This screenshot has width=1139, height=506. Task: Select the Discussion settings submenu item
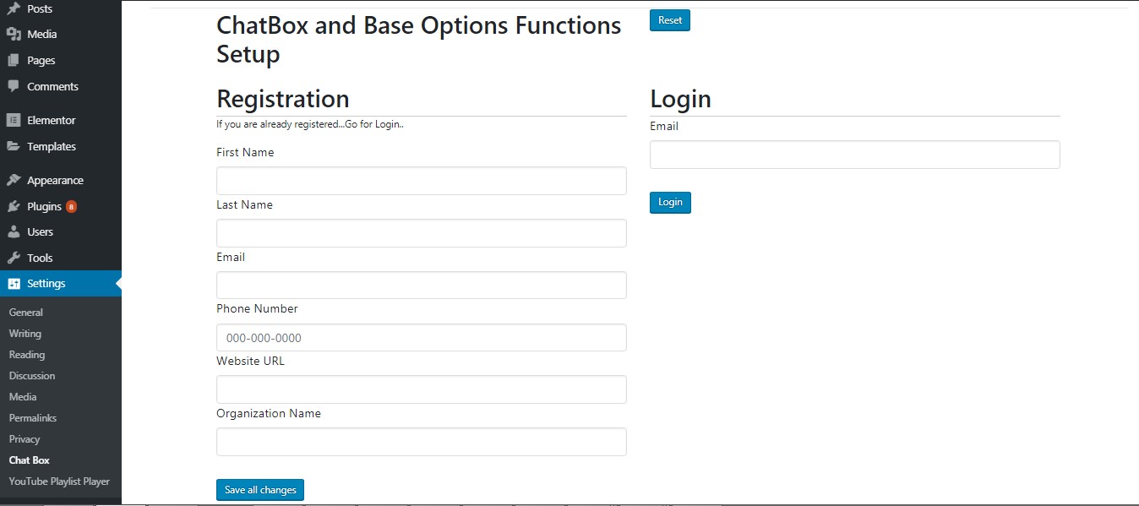click(x=32, y=376)
